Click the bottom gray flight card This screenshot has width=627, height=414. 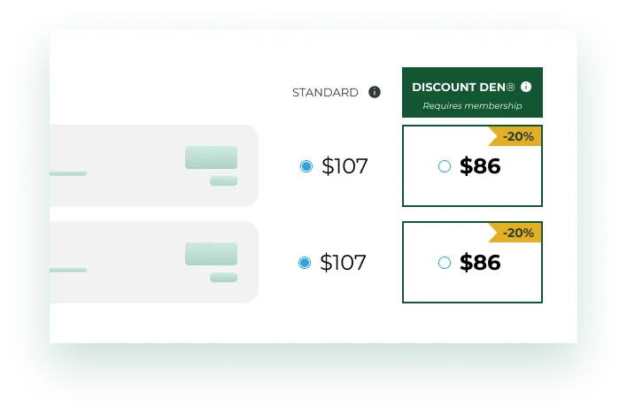point(142,262)
